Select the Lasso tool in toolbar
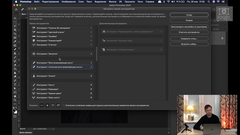240x135 pixels. (x=15, y=26)
